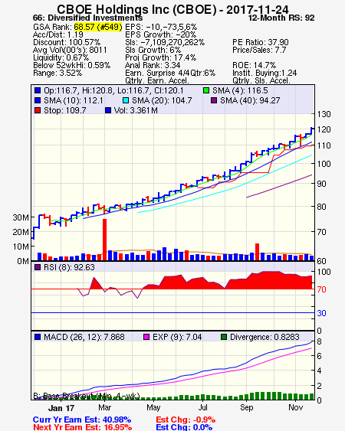The width and height of the screenshot is (345, 431).
Task: Click the blue Vol legend swatch
Action: pyautogui.click(x=108, y=110)
